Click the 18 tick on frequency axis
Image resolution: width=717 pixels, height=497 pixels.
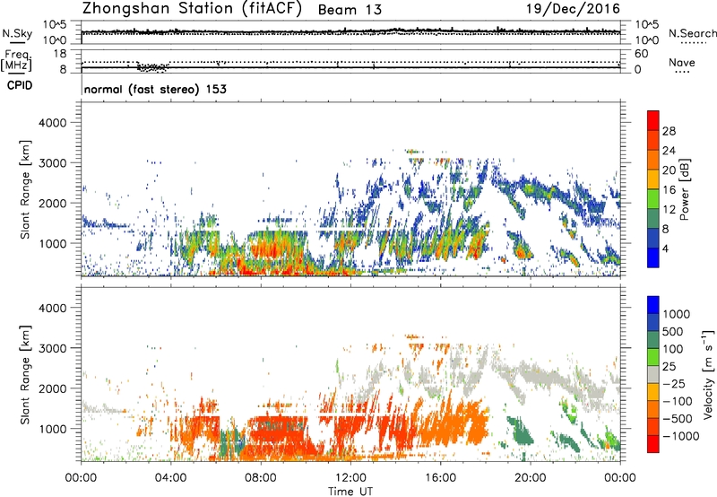(60, 53)
